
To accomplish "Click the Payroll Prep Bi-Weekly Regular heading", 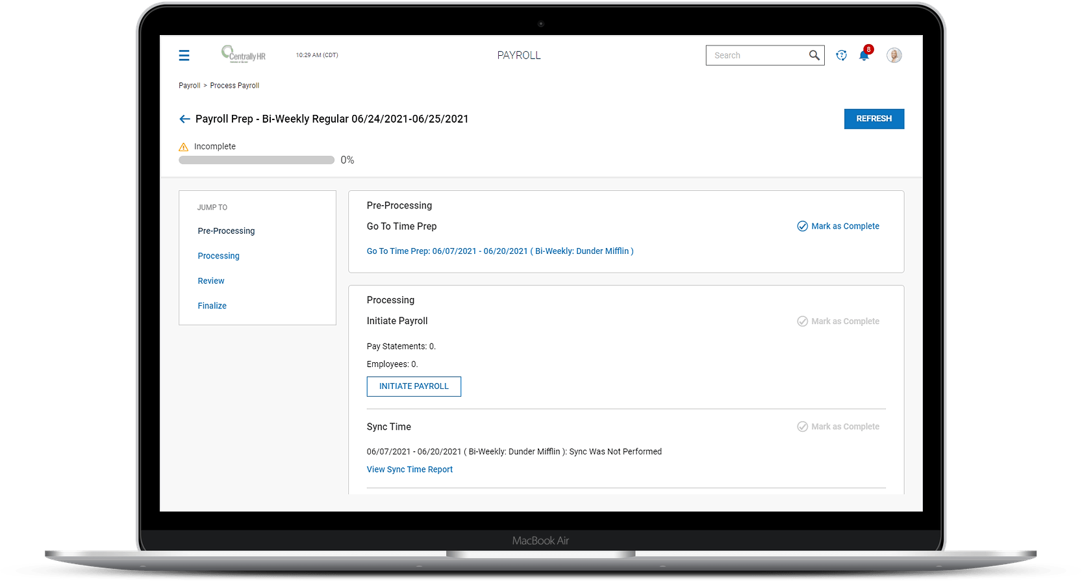I will coord(332,119).
